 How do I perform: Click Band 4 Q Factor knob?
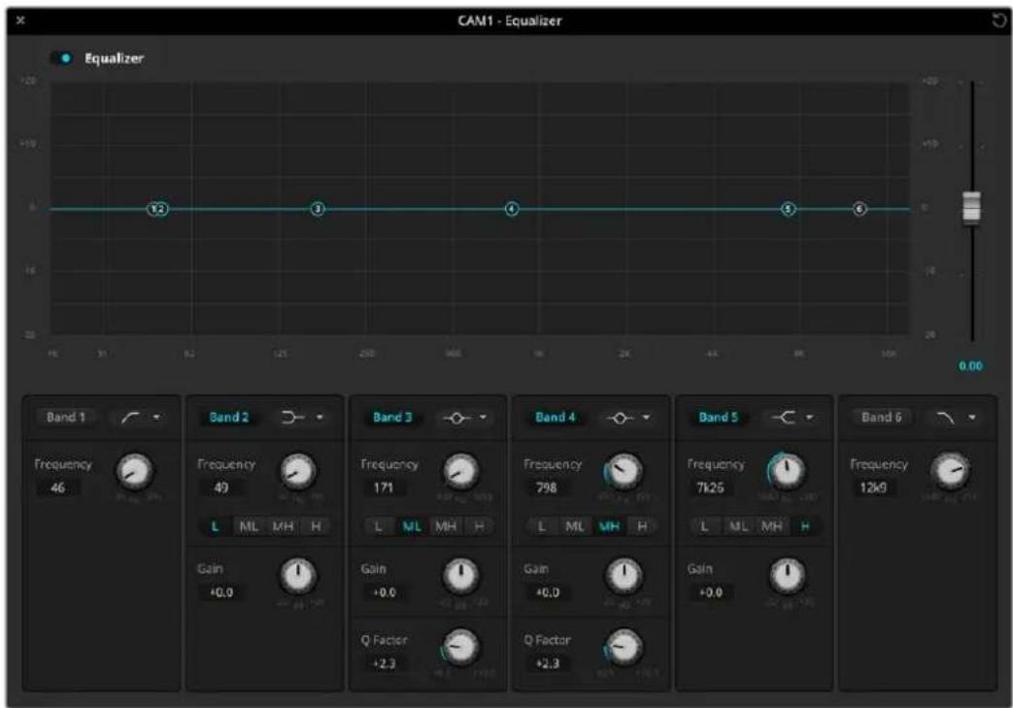click(625, 647)
